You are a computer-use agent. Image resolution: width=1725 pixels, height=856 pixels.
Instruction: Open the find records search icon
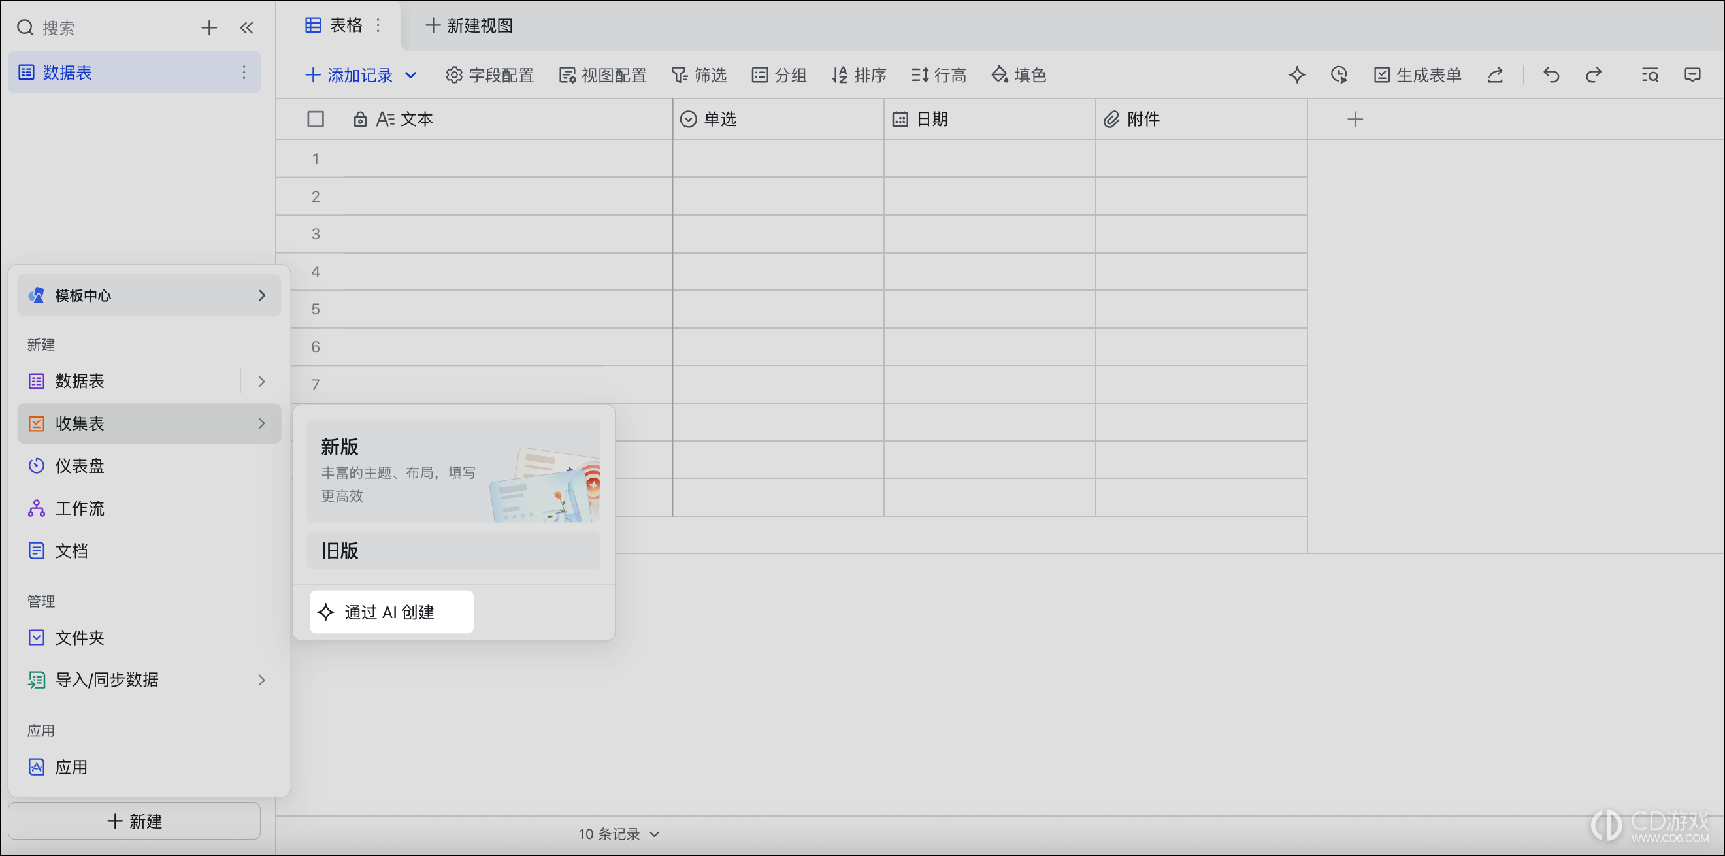(1650, 75)
